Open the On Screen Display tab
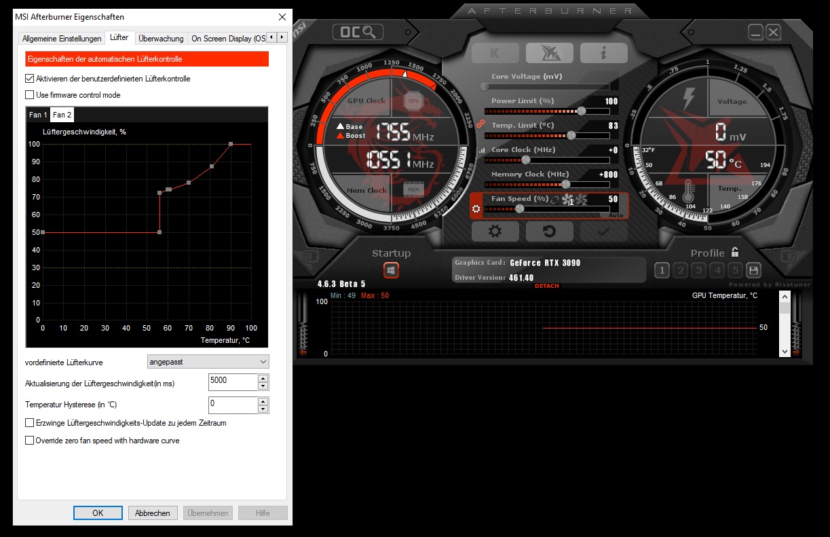The width and height of the screenshot is (830, 537). click(227, 39)
